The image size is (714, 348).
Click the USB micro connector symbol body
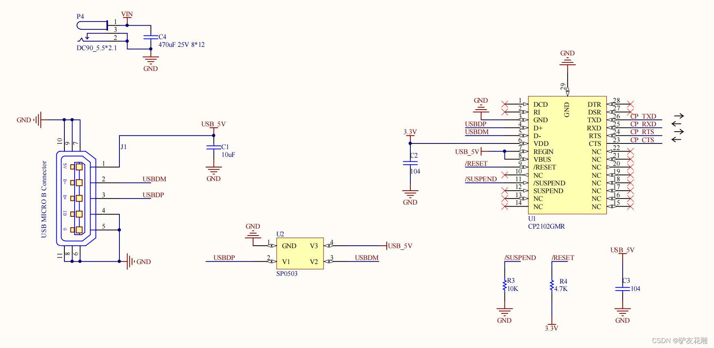coord(76,198)
